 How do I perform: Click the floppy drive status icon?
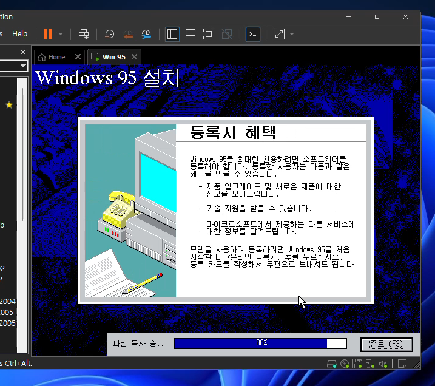357,364
